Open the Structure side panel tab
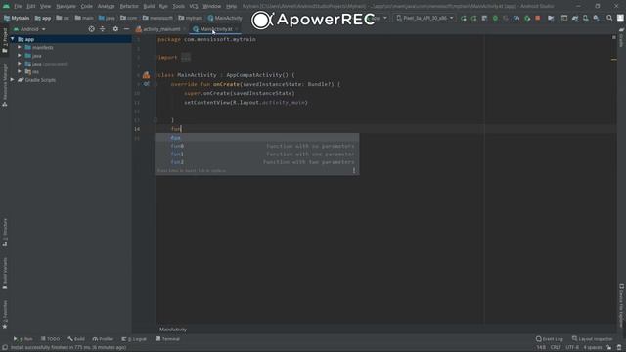 click(5, 233)
